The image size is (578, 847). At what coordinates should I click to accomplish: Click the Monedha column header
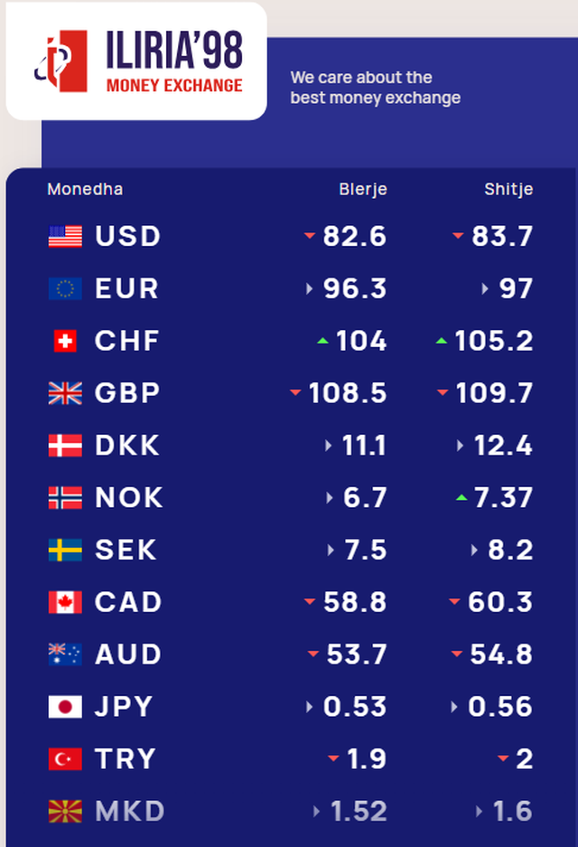click(x=85, y=189)
